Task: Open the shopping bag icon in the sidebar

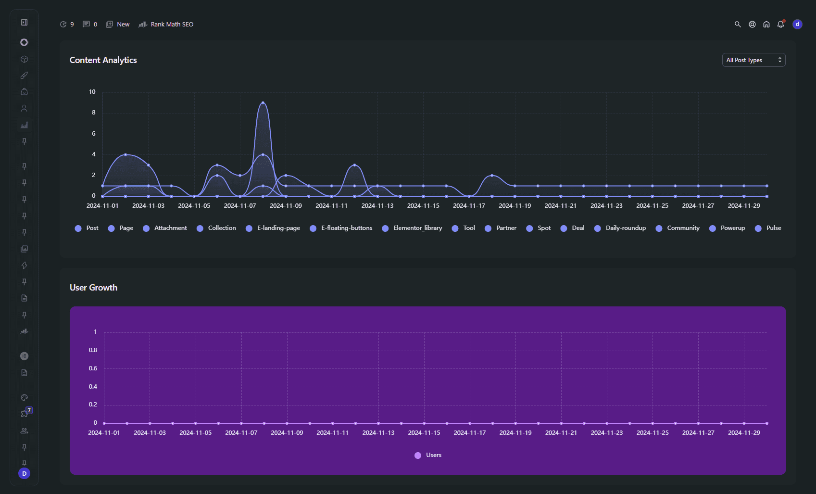Action: click(24, 92)
